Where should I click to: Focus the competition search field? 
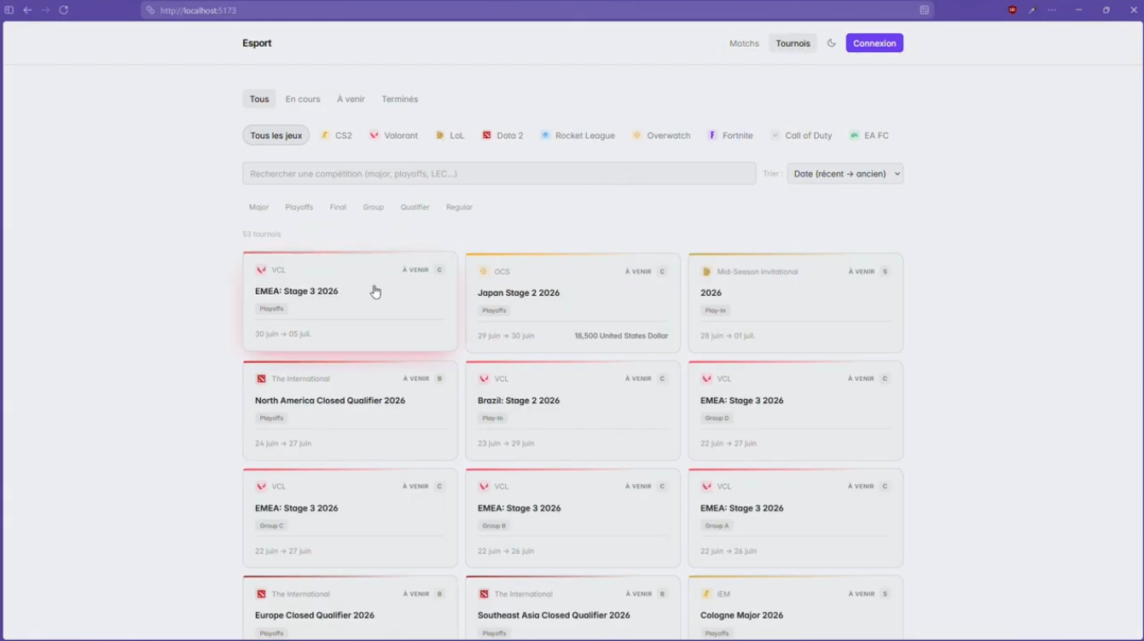click(x=499, y=174)
